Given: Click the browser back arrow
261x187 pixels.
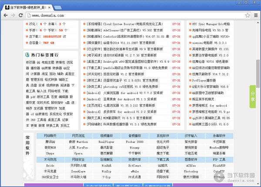Looking at the screenshot, I should point(6,15).
